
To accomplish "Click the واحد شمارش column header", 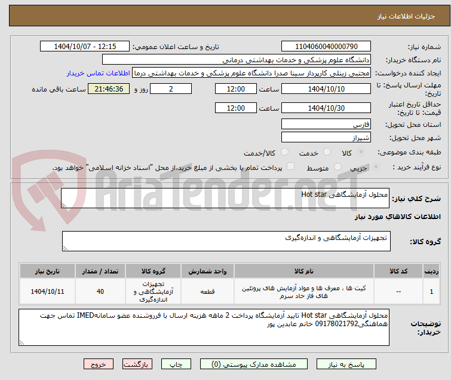I will click(207, 271).
